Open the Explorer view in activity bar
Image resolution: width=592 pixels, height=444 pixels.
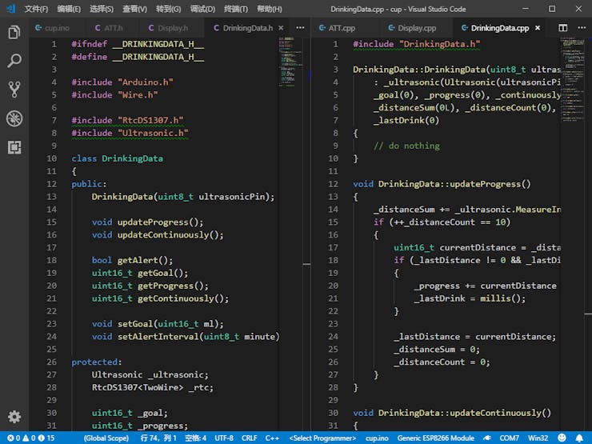point(14,33)
